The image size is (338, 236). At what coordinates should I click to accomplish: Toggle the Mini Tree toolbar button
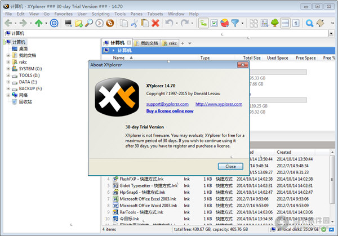pos(203,23)
